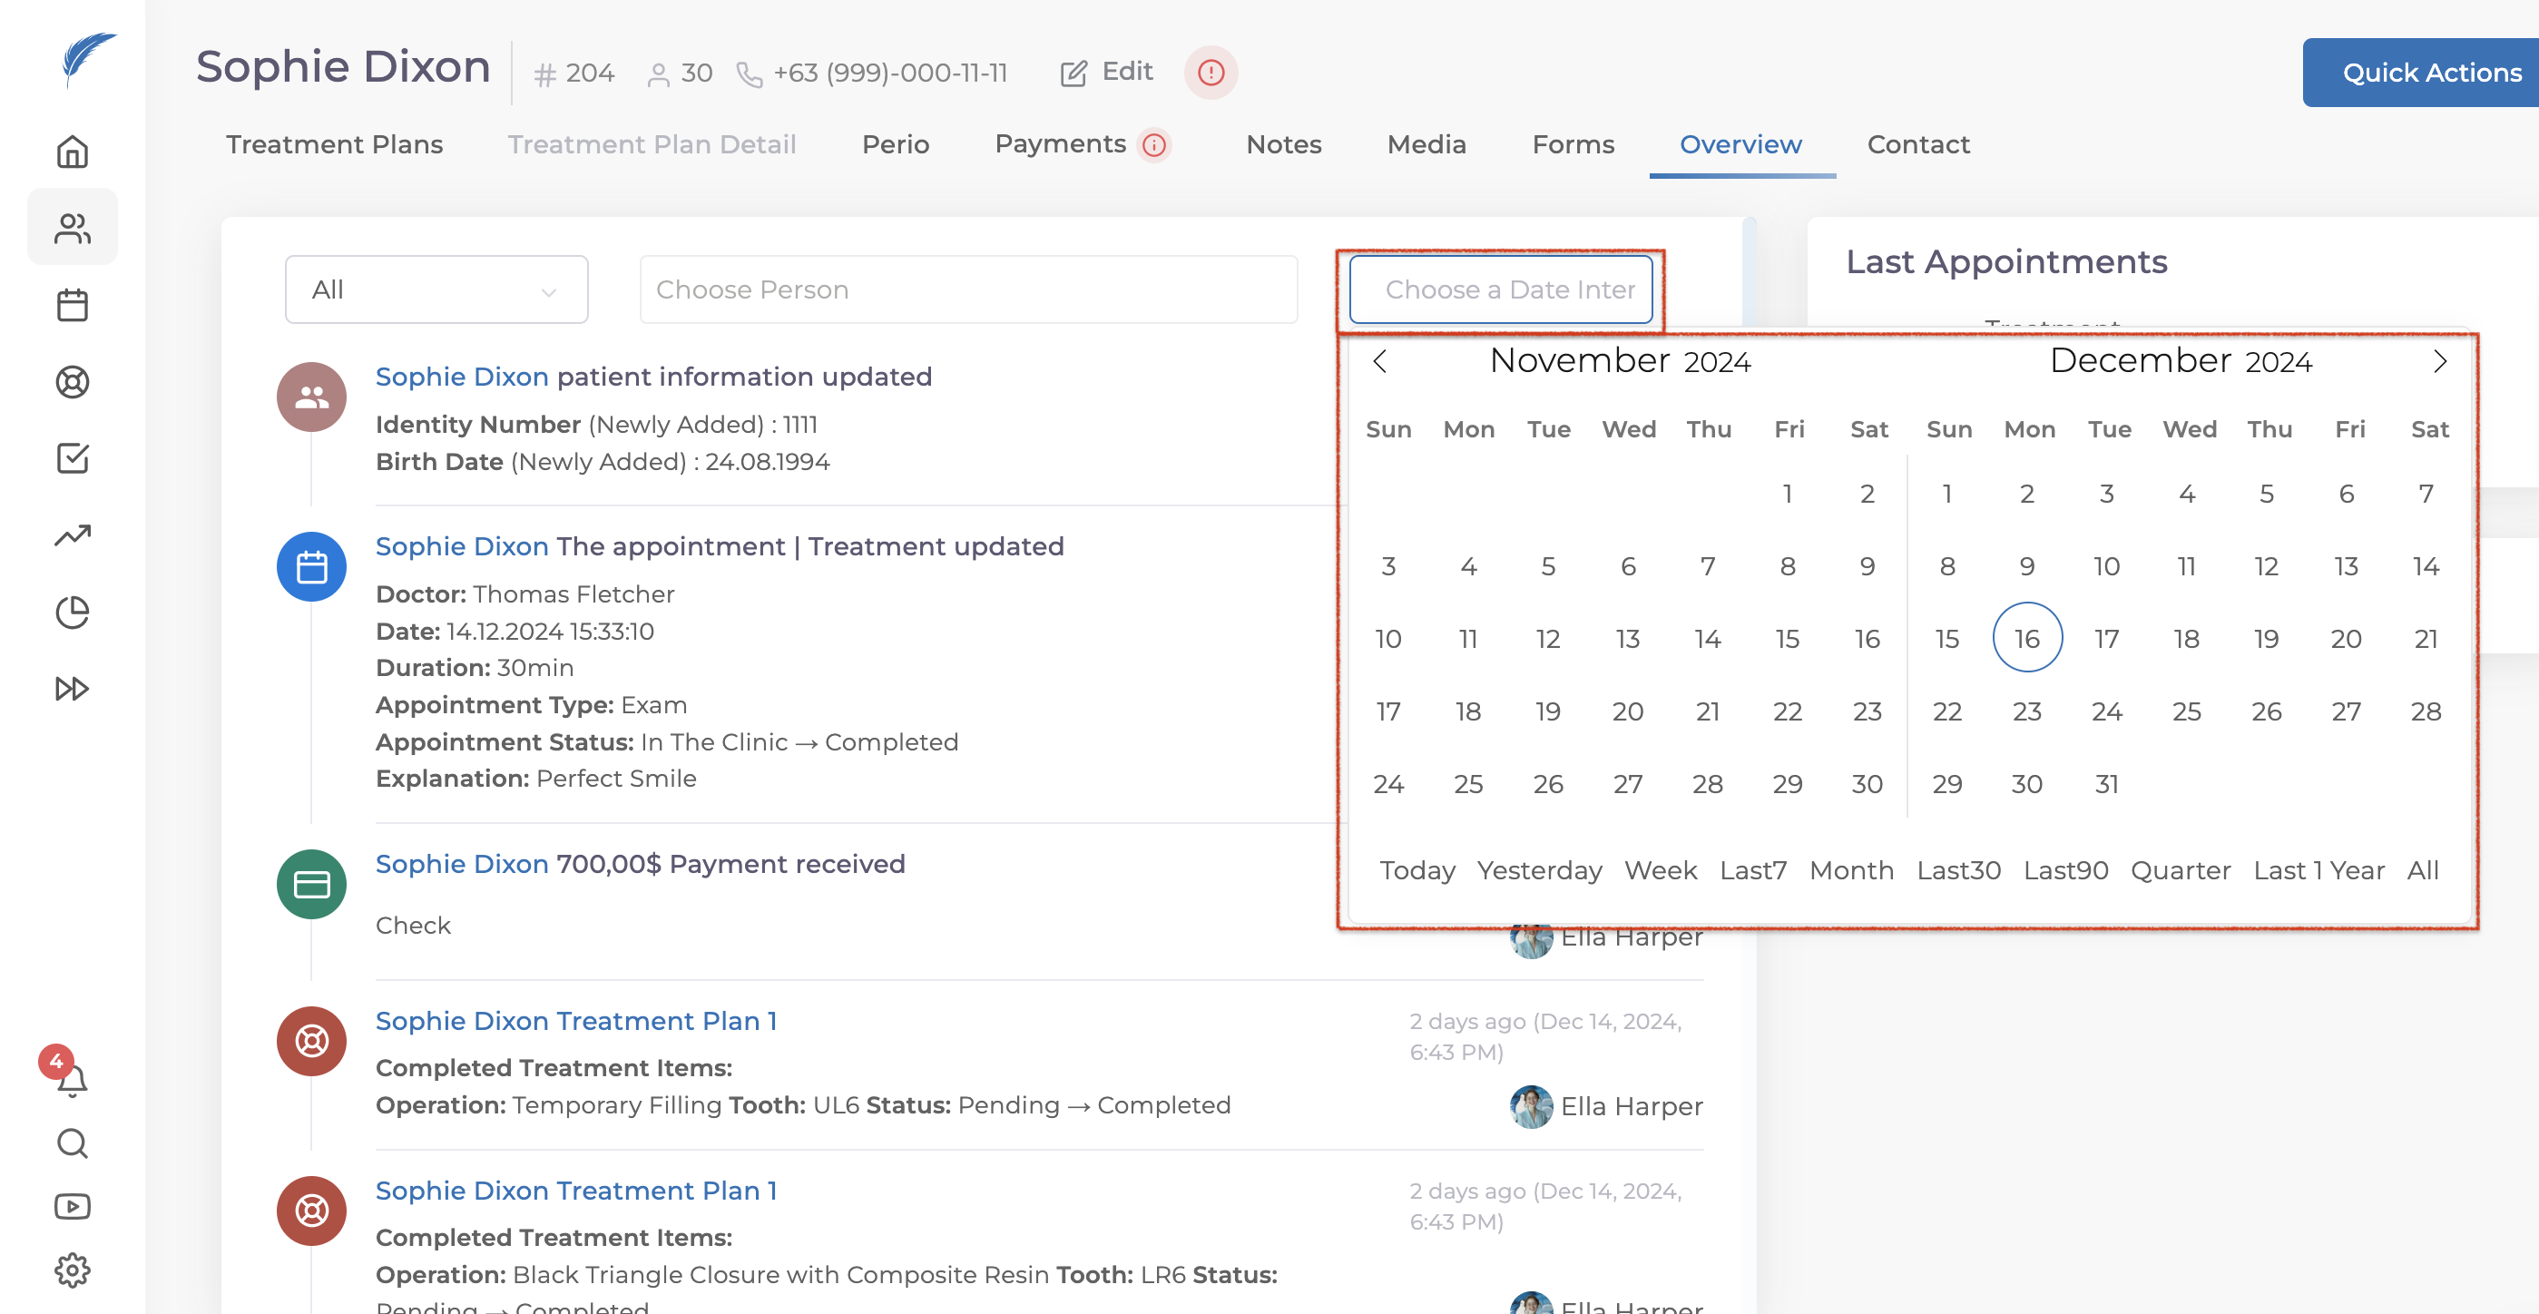
Task: Open the home icon in sidebar
Action: click(x=72, y=152)
